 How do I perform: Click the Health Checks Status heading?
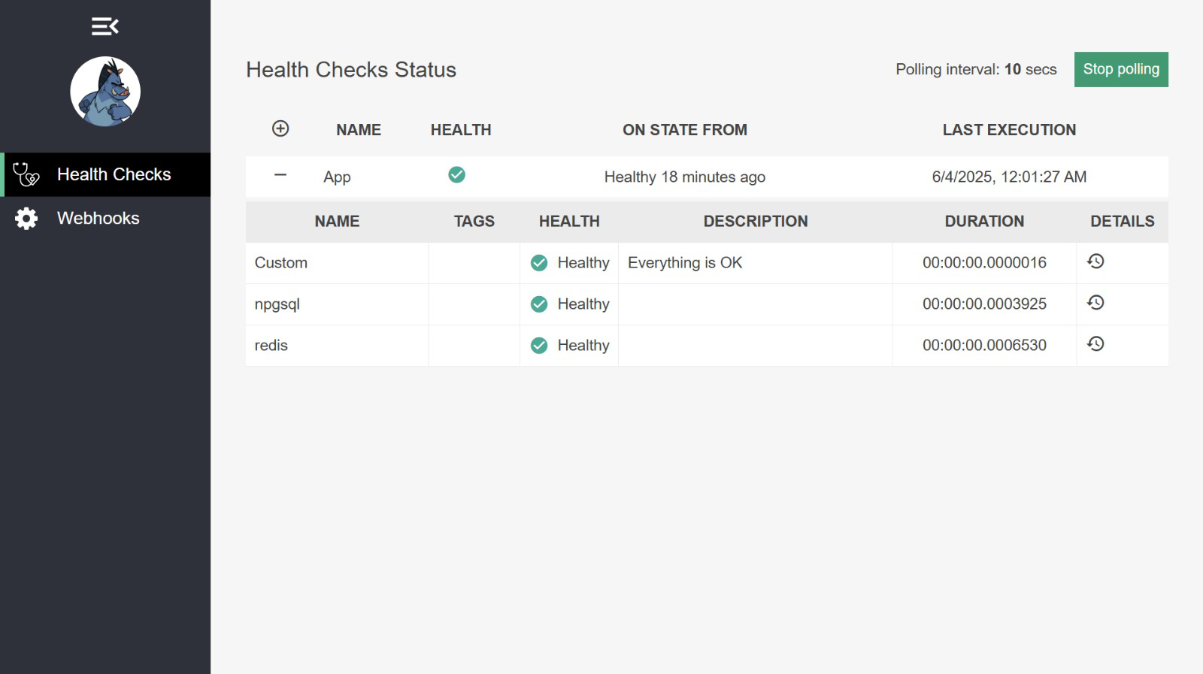(x=351, y=69)
